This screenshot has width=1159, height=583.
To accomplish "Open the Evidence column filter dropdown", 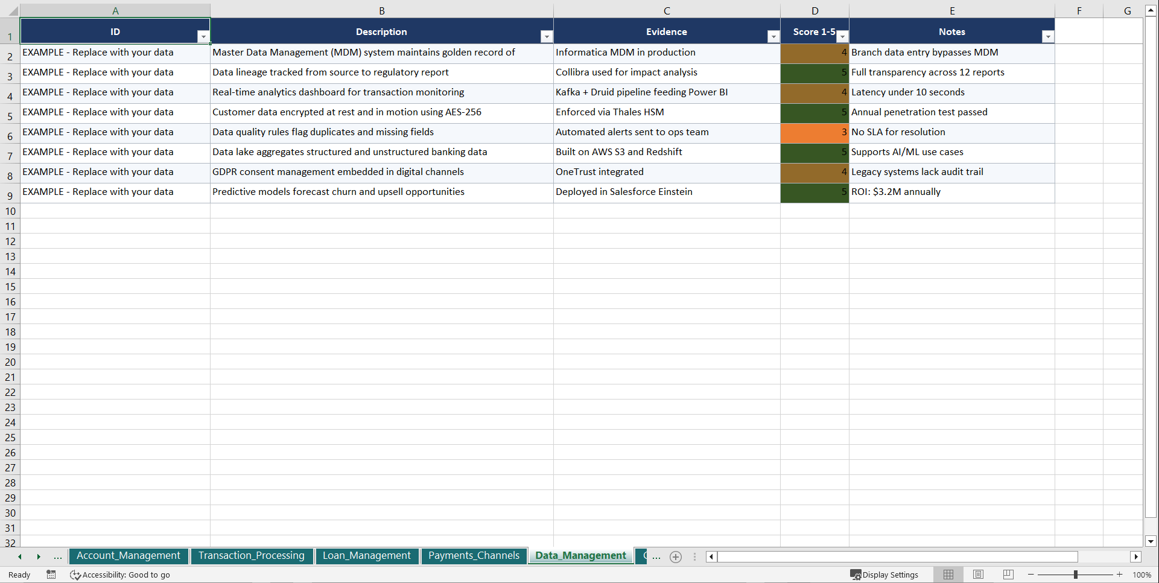I will 773,36.
